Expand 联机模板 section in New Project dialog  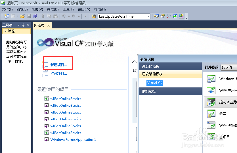(x=171, y=91)
